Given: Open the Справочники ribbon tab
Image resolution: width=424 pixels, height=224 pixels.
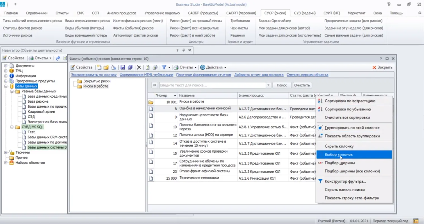Looking at the screenshot, I should pos(37,13).
